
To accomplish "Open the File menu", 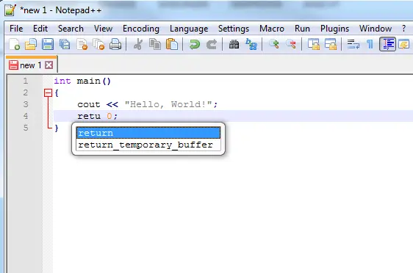I will (16, 29).
